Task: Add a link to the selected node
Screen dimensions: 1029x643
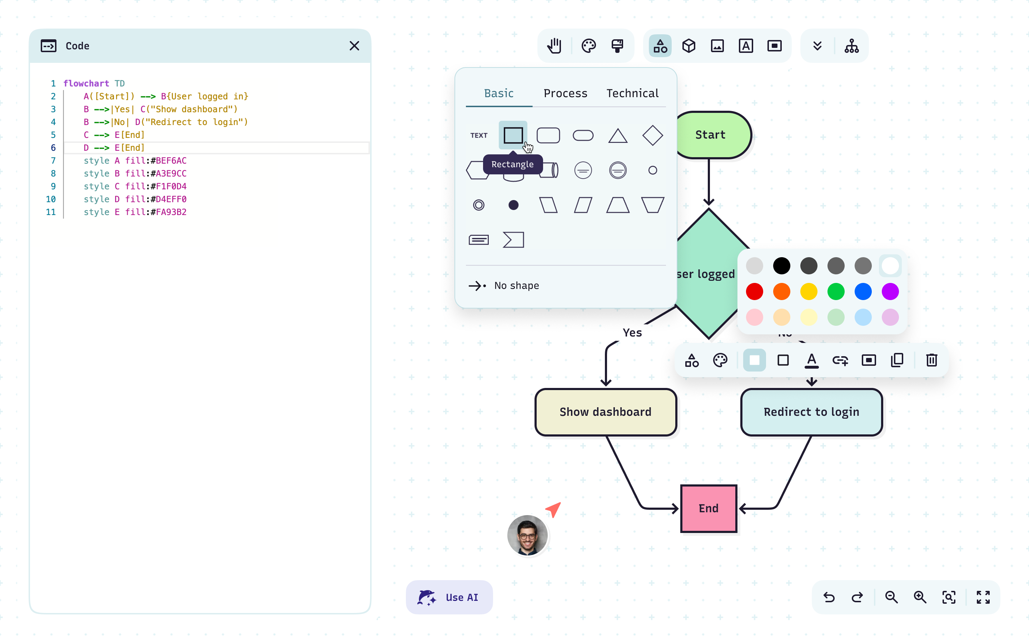Action: tap(840, 360)
